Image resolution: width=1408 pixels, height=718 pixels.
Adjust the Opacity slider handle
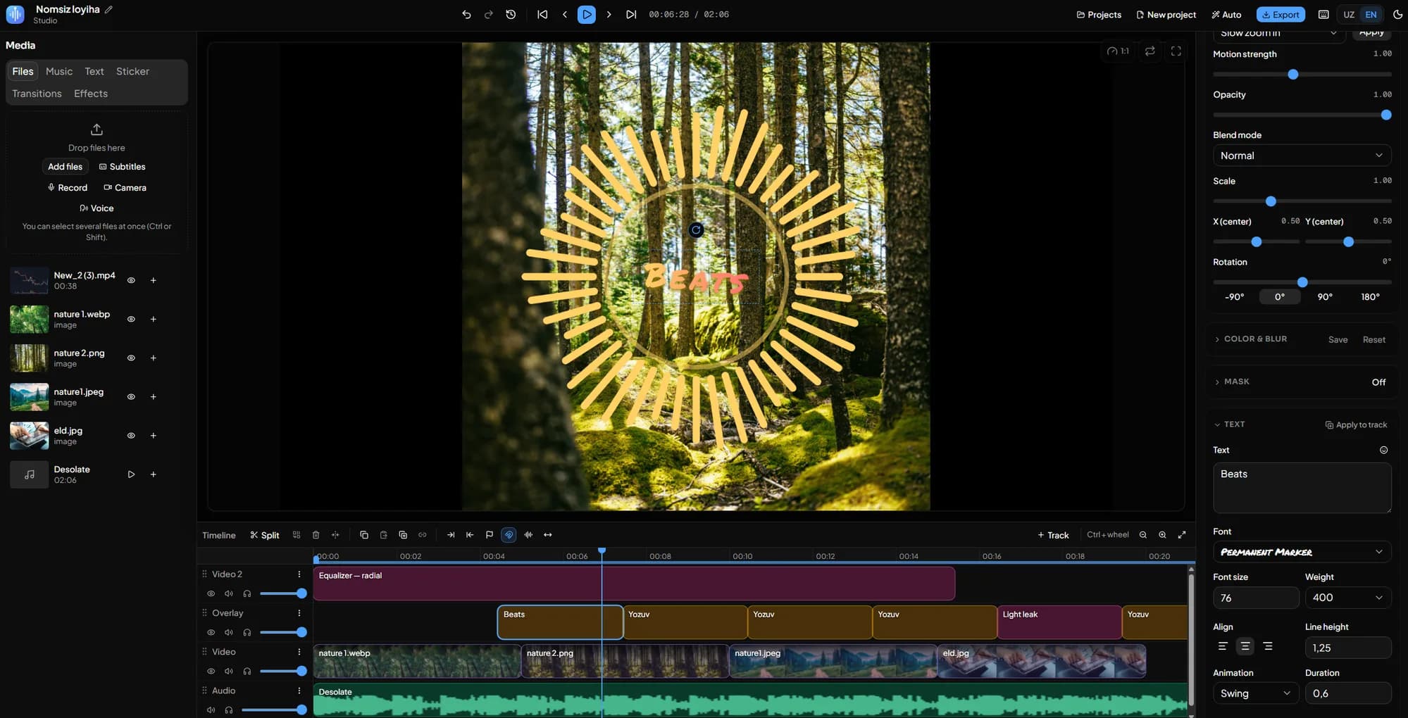tap(1386, 115)
